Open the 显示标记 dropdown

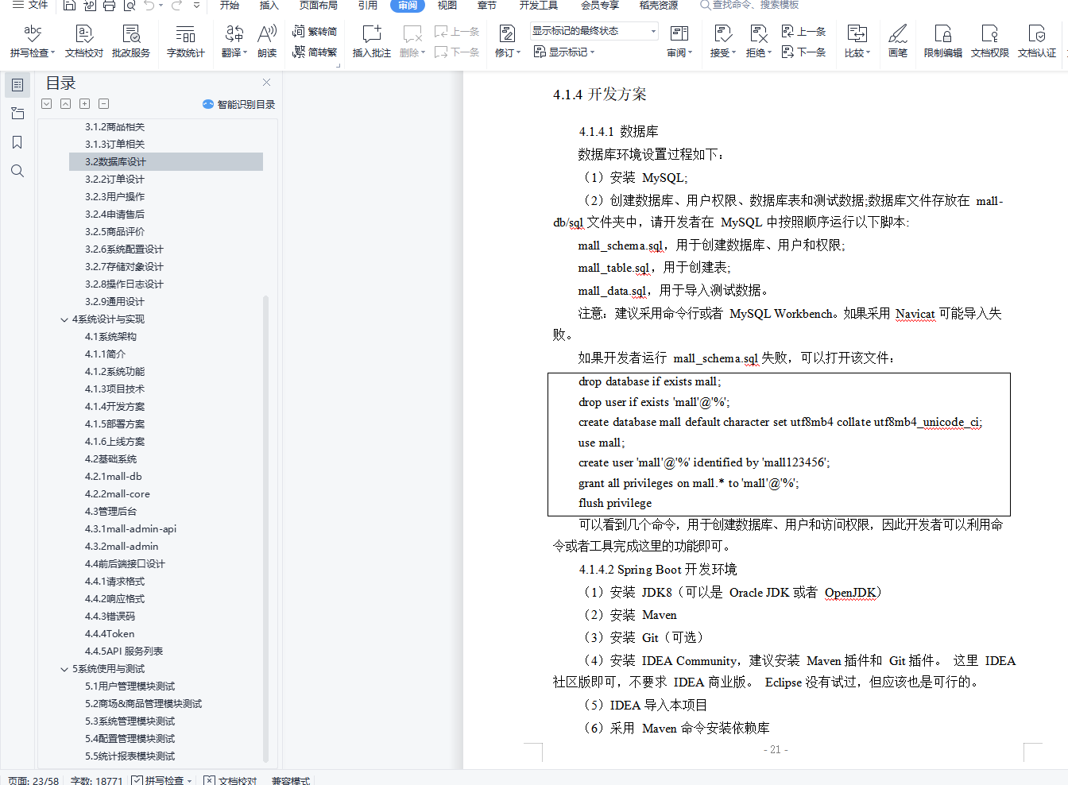[564, 52]
